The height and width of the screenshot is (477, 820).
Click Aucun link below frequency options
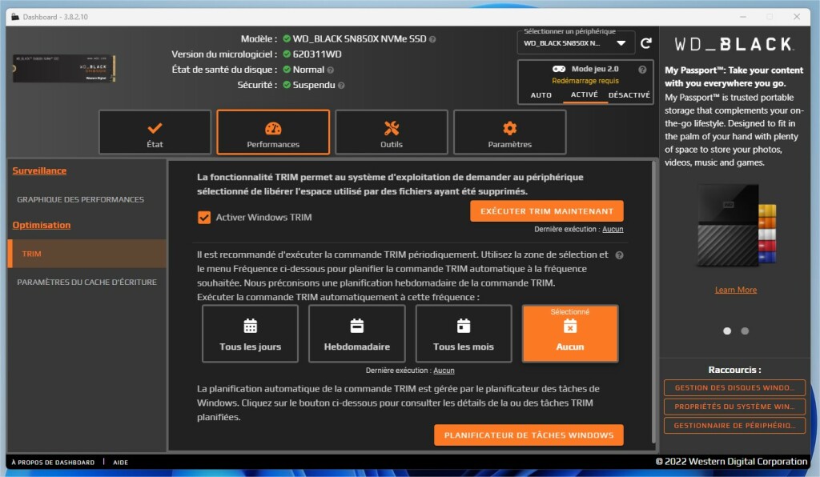[x=444, y=371]
